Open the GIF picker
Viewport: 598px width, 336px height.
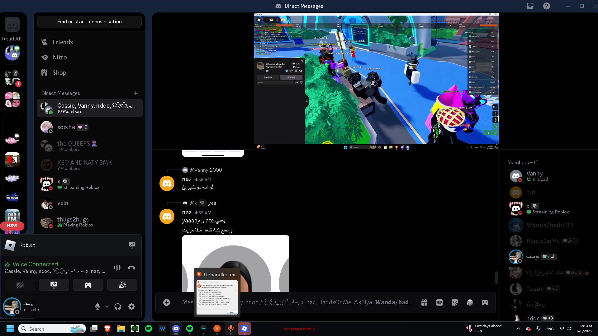(439, 302)
